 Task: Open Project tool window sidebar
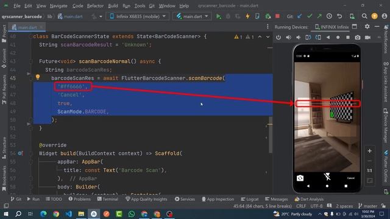pos(4,33)
